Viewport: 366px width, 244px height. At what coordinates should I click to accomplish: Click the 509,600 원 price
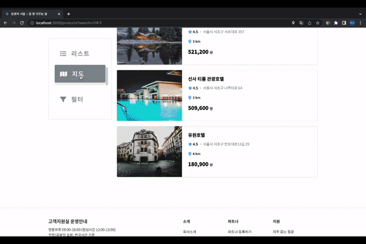pyautogui.click(x=200, y=108)
